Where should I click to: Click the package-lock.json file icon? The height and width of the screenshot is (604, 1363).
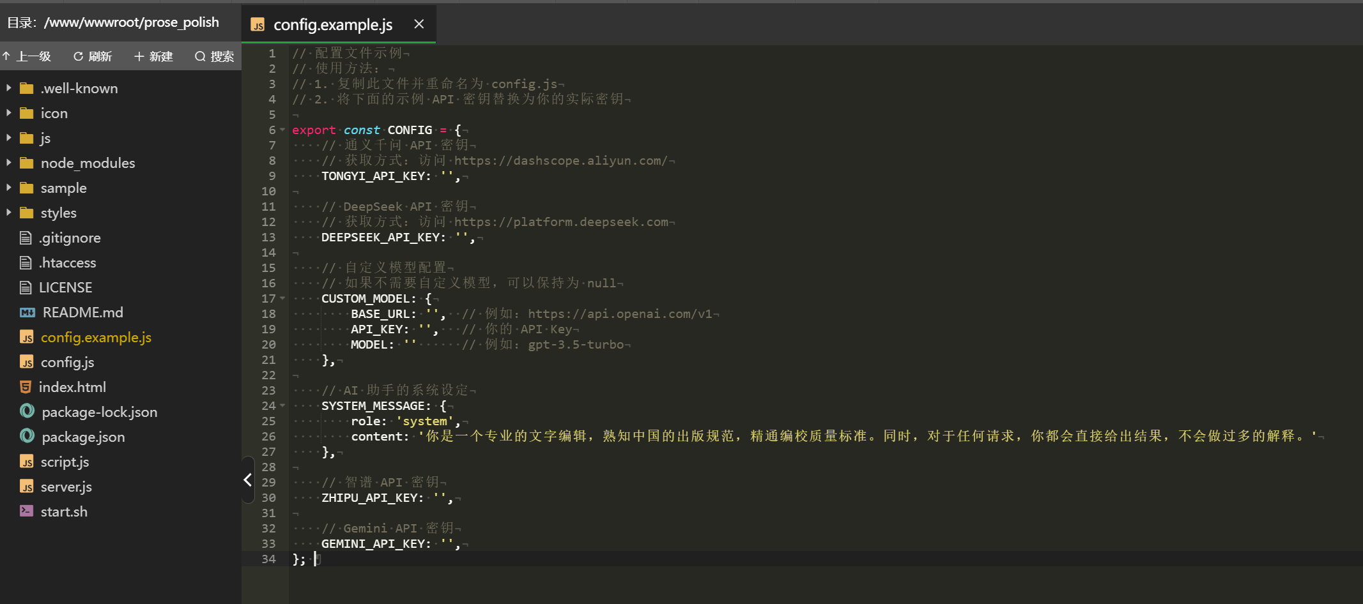(27, 411)
